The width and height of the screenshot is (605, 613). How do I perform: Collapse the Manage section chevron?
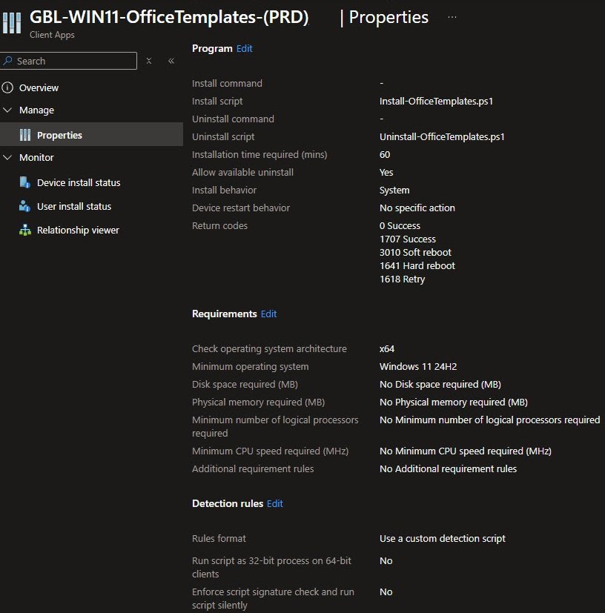[x=8, y=110]
